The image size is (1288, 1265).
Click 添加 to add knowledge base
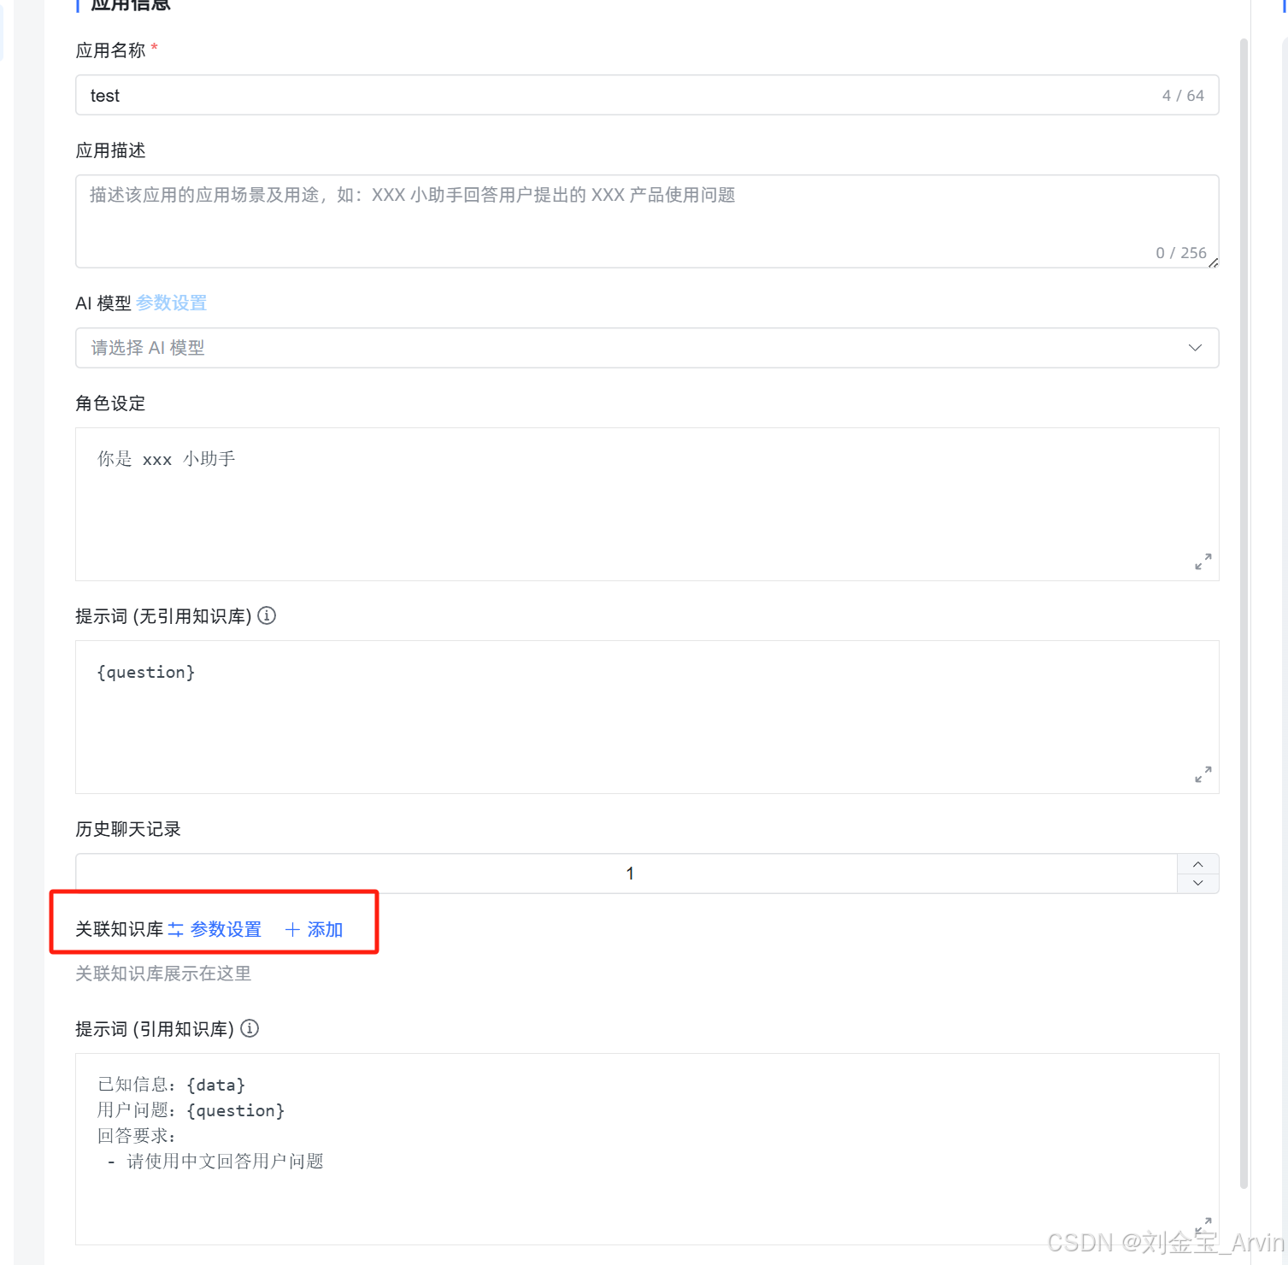coord(325,929)
